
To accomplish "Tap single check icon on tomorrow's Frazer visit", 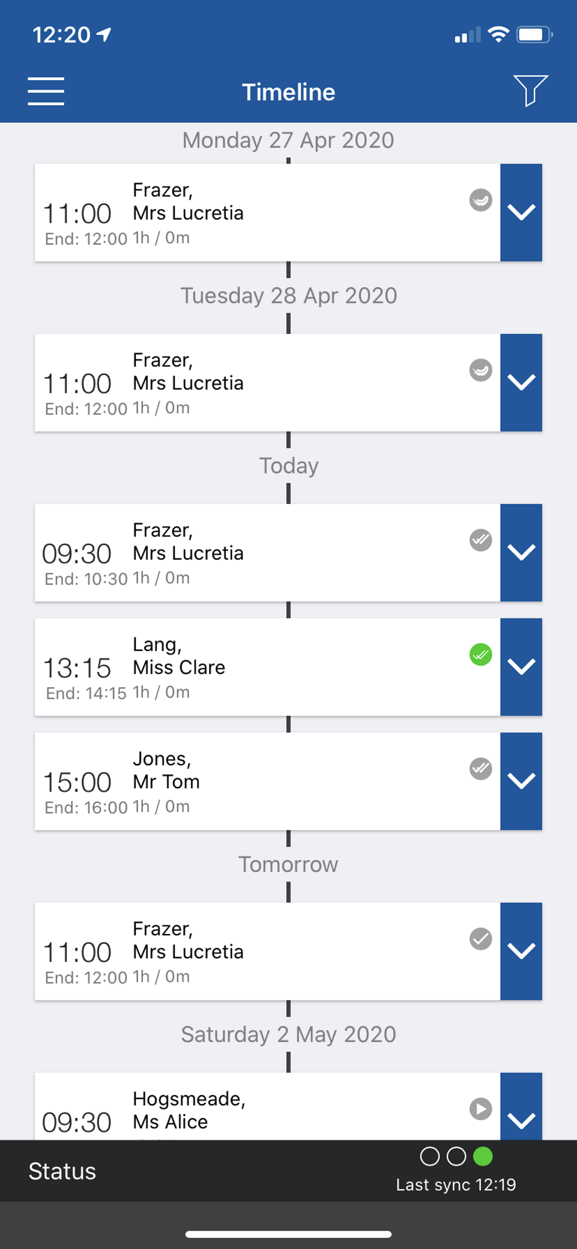I will click(480, 939).
